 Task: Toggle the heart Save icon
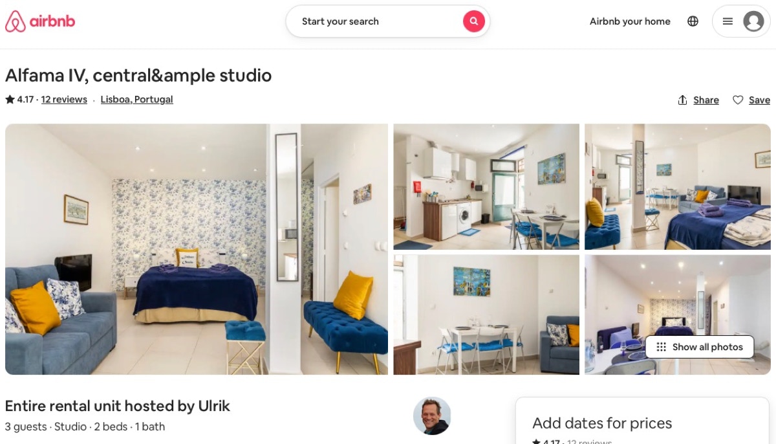[x=737, y=100]
